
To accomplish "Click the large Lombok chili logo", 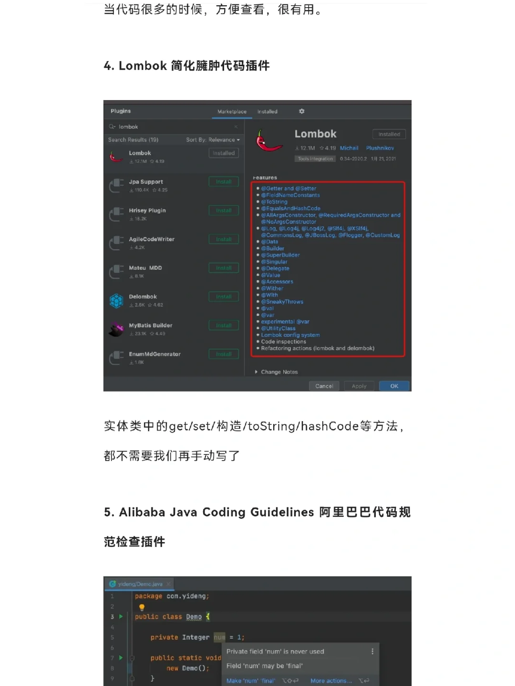I will coord(269,141).
